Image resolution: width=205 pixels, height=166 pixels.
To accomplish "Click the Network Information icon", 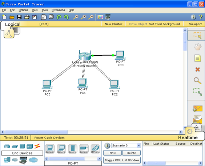I will (193, 17).
